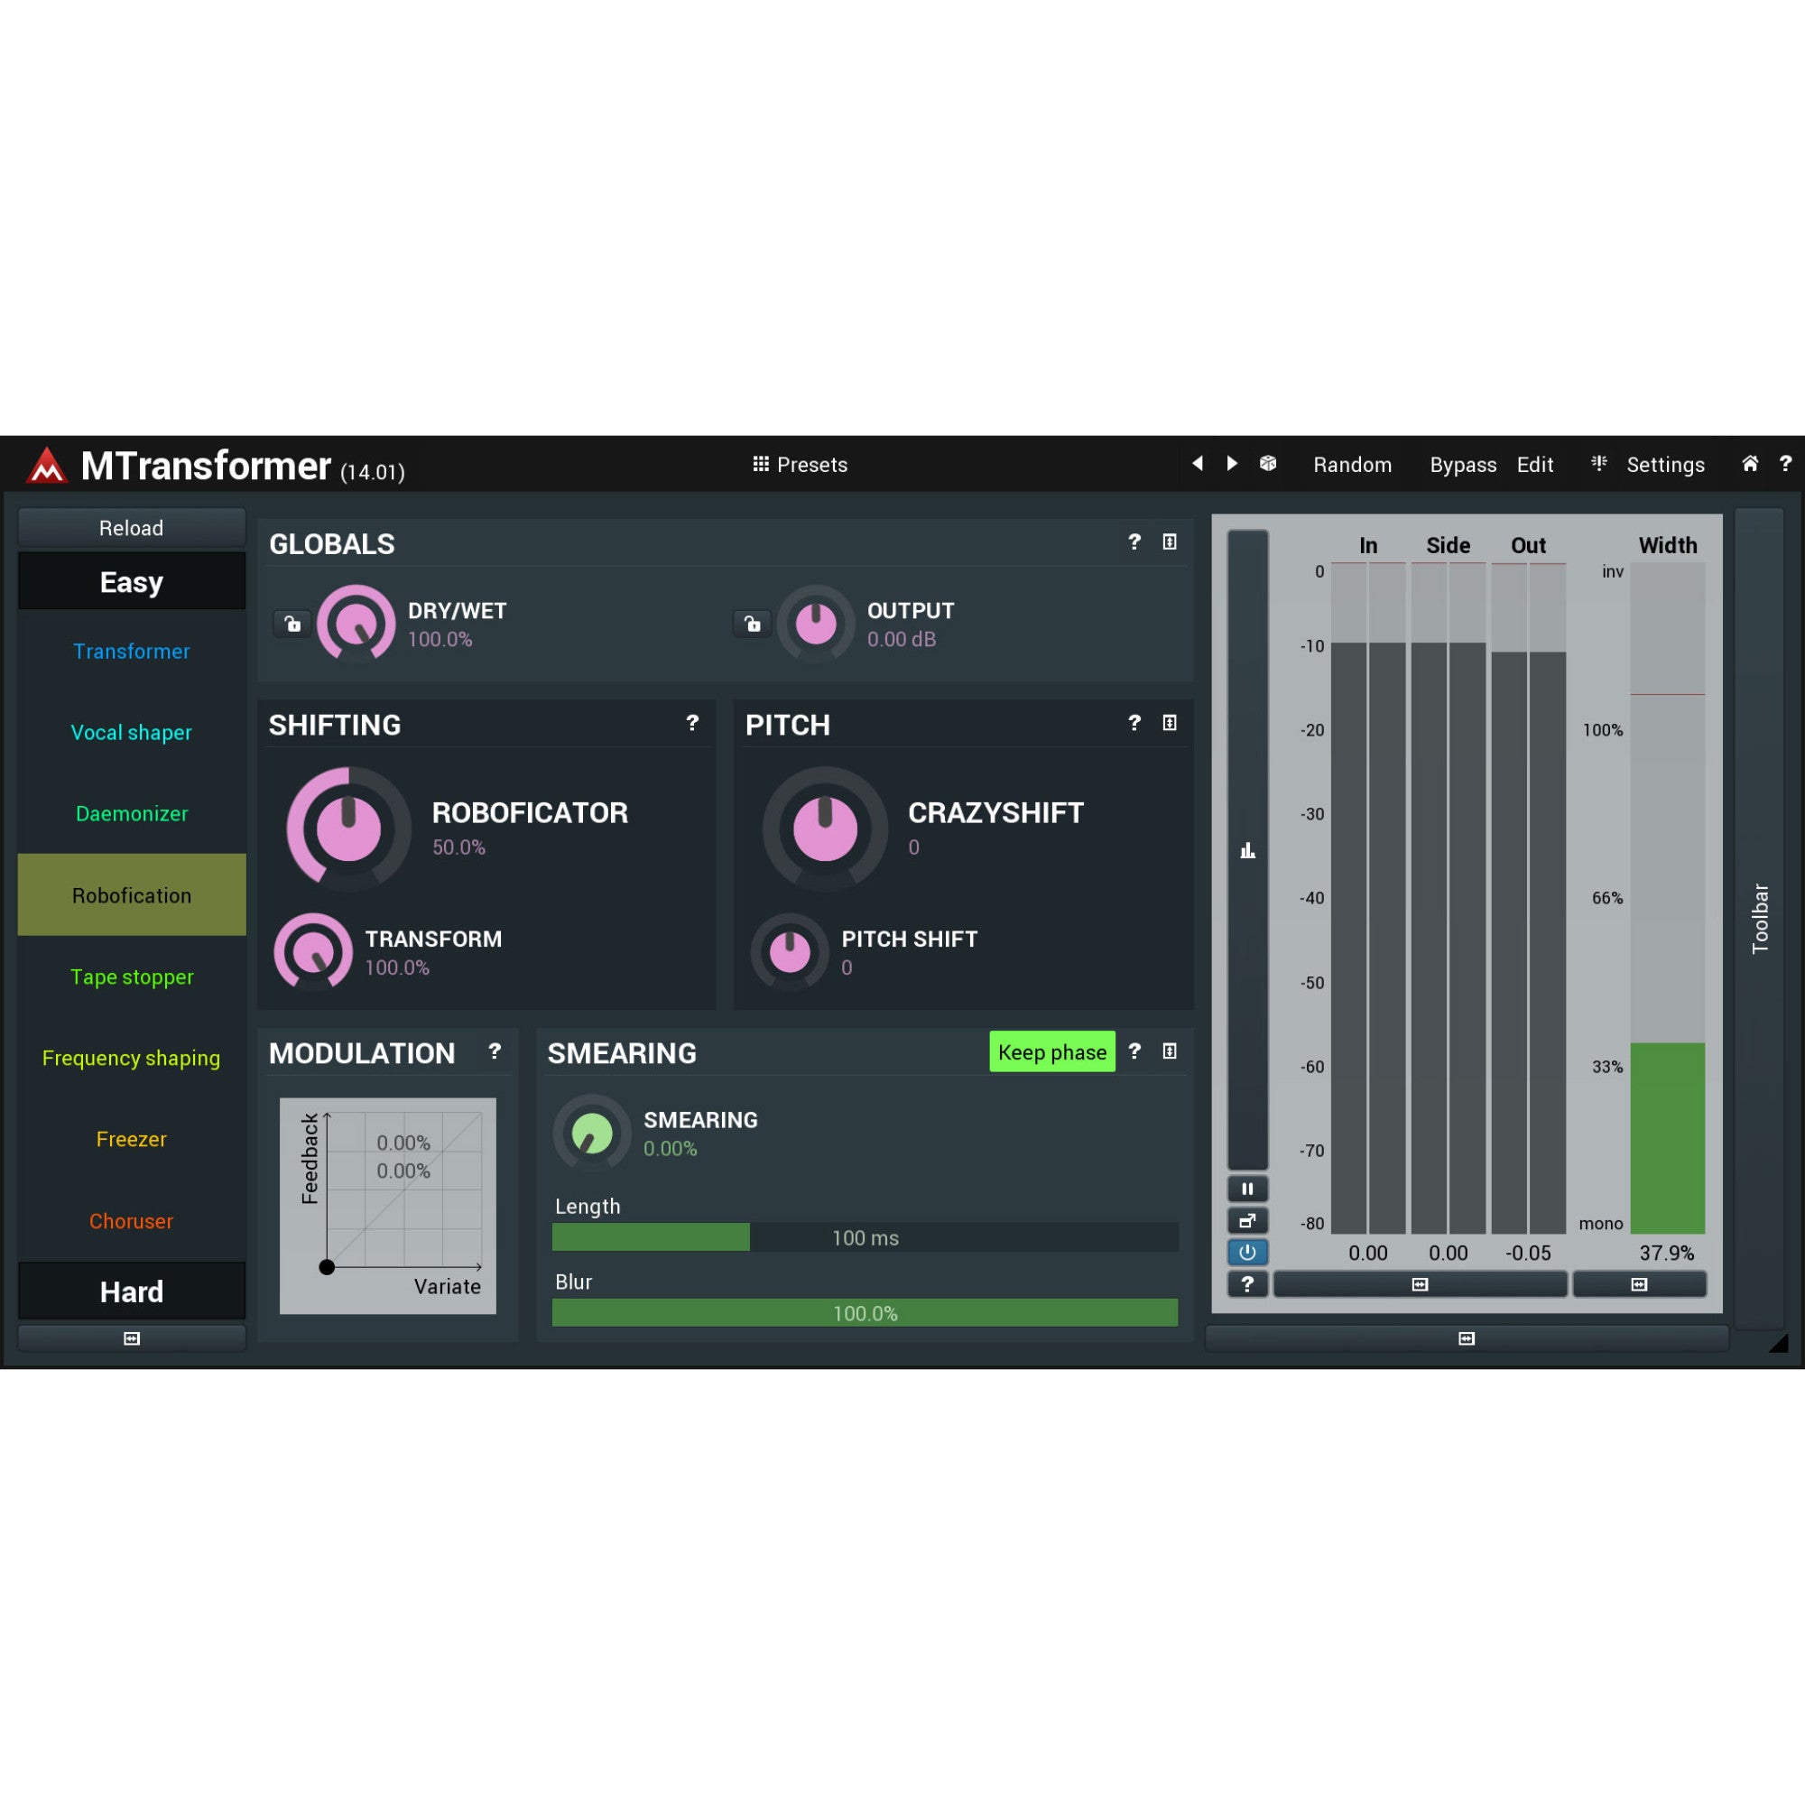The height and width of the screenshot is (1805, 1805).
Task: Collapse GLOBALS panel
Action: coord(1169,541)
